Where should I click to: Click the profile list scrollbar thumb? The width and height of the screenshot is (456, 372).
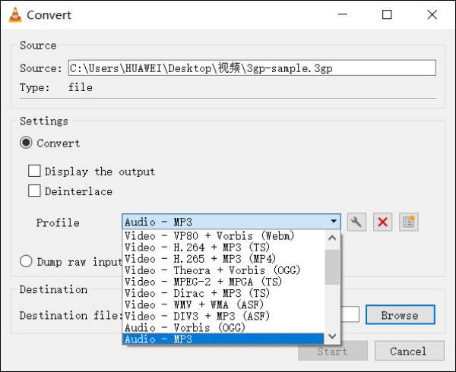[x=332, y=267]
